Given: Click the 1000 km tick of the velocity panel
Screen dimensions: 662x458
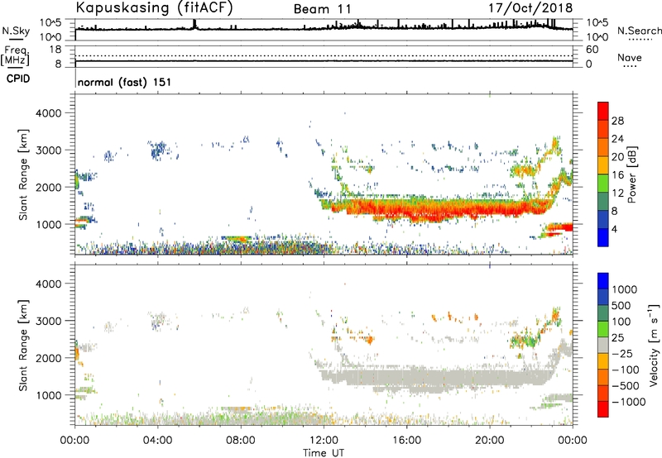Looking at the screenshot, I should [x=49, y=395].
